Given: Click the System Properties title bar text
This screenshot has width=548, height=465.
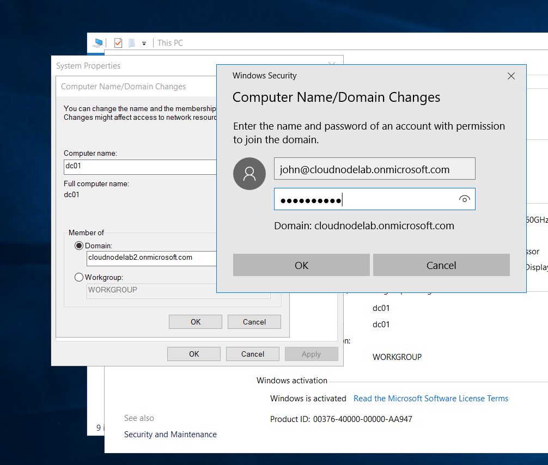Looking at the screenshot, I should tap(88, 66).
